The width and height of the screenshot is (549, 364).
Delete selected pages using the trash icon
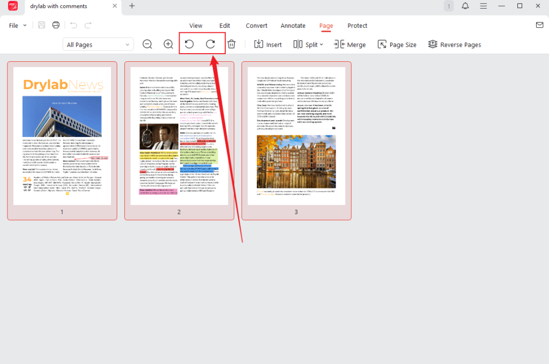(231, 44)
